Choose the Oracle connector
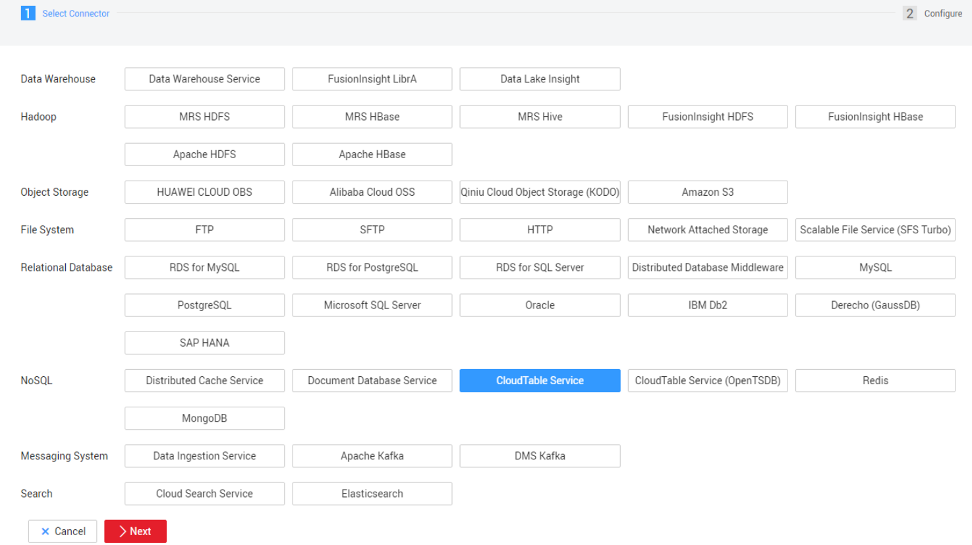The image size is (972, 545). 540,305
